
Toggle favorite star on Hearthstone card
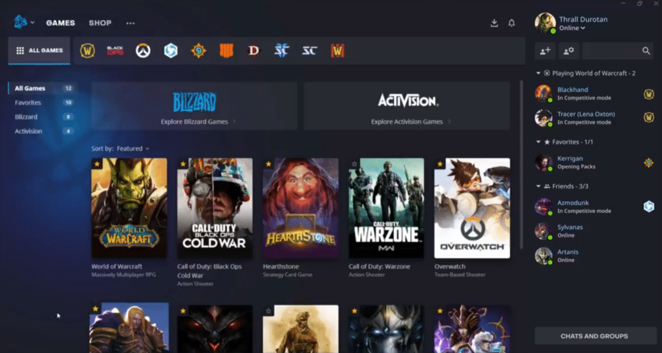pos(268,164)
